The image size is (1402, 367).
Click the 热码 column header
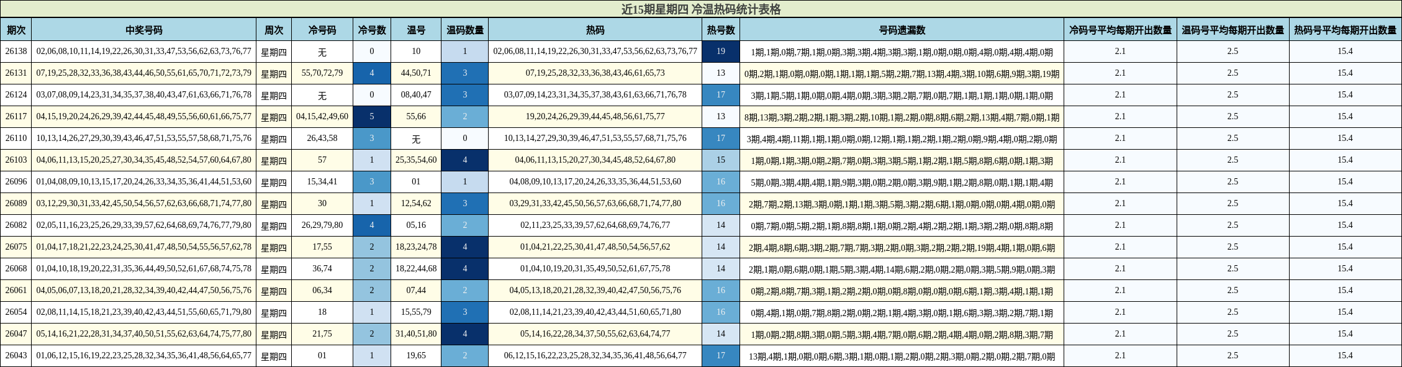(595, 30)
